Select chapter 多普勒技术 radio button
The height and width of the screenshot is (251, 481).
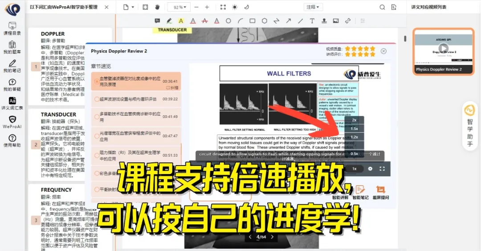point(97,117)
